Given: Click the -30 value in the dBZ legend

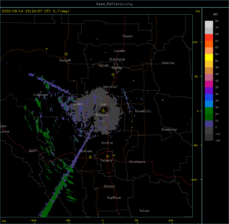Looking at the screenshot, I should tap(218, 140).
